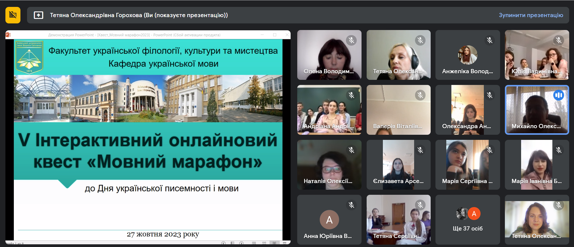This screenshot has height=247, width=574.
Task: Open the 'Ще 37 осіб' participants overflow tile
Action: point(468,220)
